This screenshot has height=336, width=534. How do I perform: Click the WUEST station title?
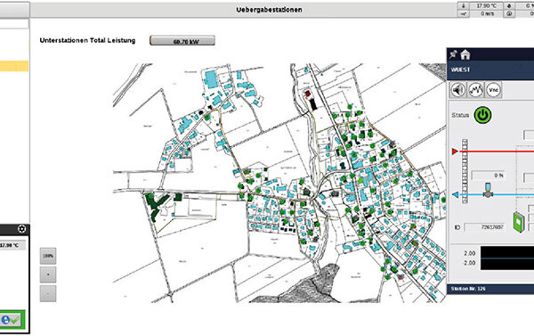[x=460, y=70]
